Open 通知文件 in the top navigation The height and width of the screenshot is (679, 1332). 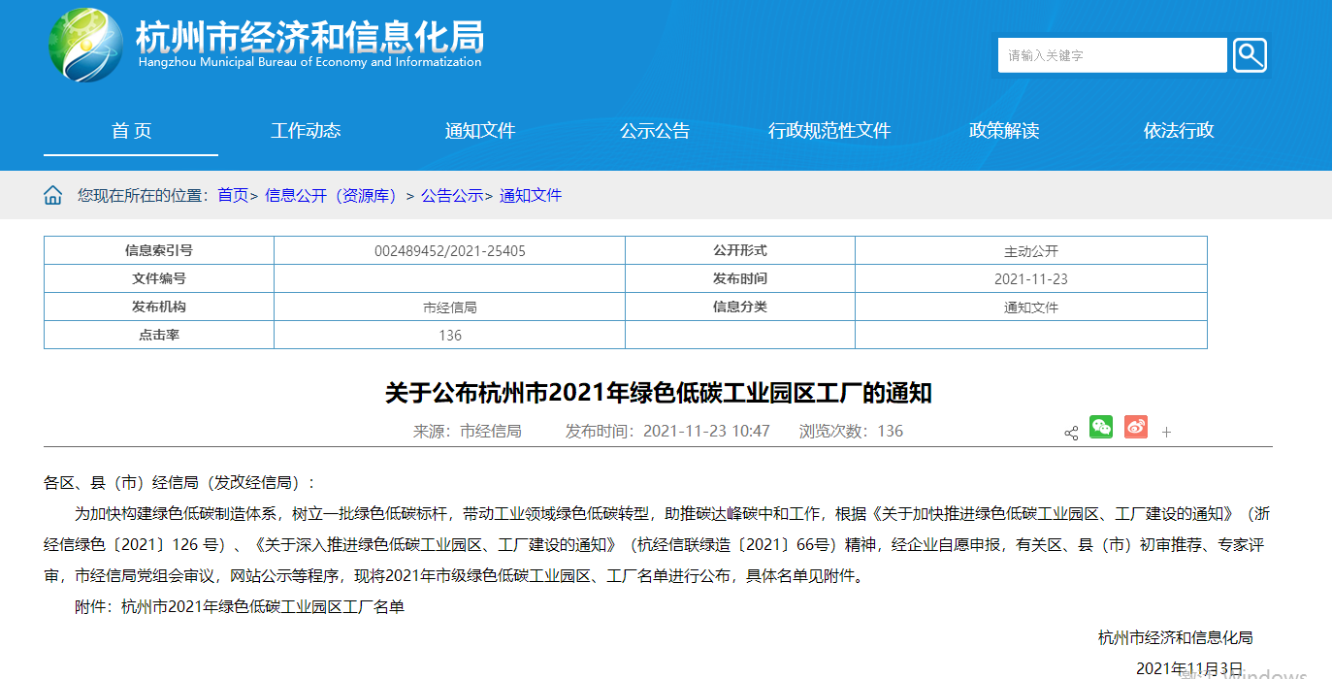click(x=480, y=131)
